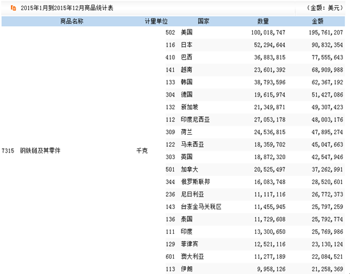350x274 pixels.
Task: Click the 伊朗 country row
Action: [x=255, y=269]
